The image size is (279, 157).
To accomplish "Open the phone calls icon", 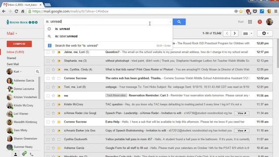I will 31,154.
